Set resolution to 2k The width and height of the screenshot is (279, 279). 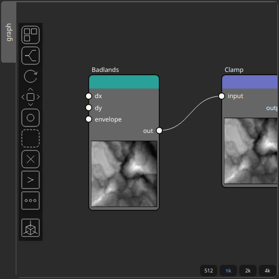coord(248,271)
